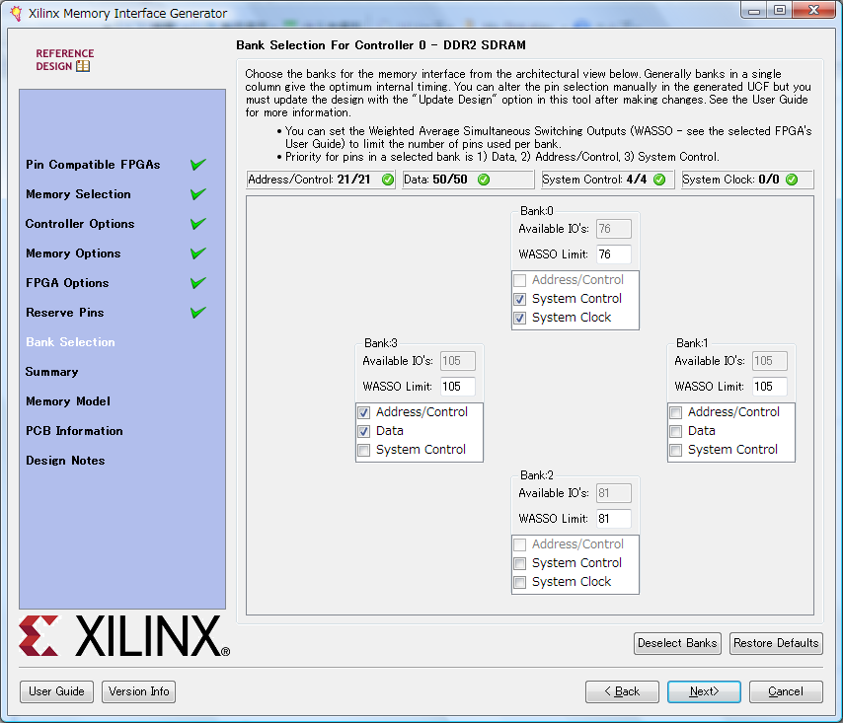Click the green checkmark beside Reserve Pins
The image size is (843, 723).
click(x=198, y=313)
